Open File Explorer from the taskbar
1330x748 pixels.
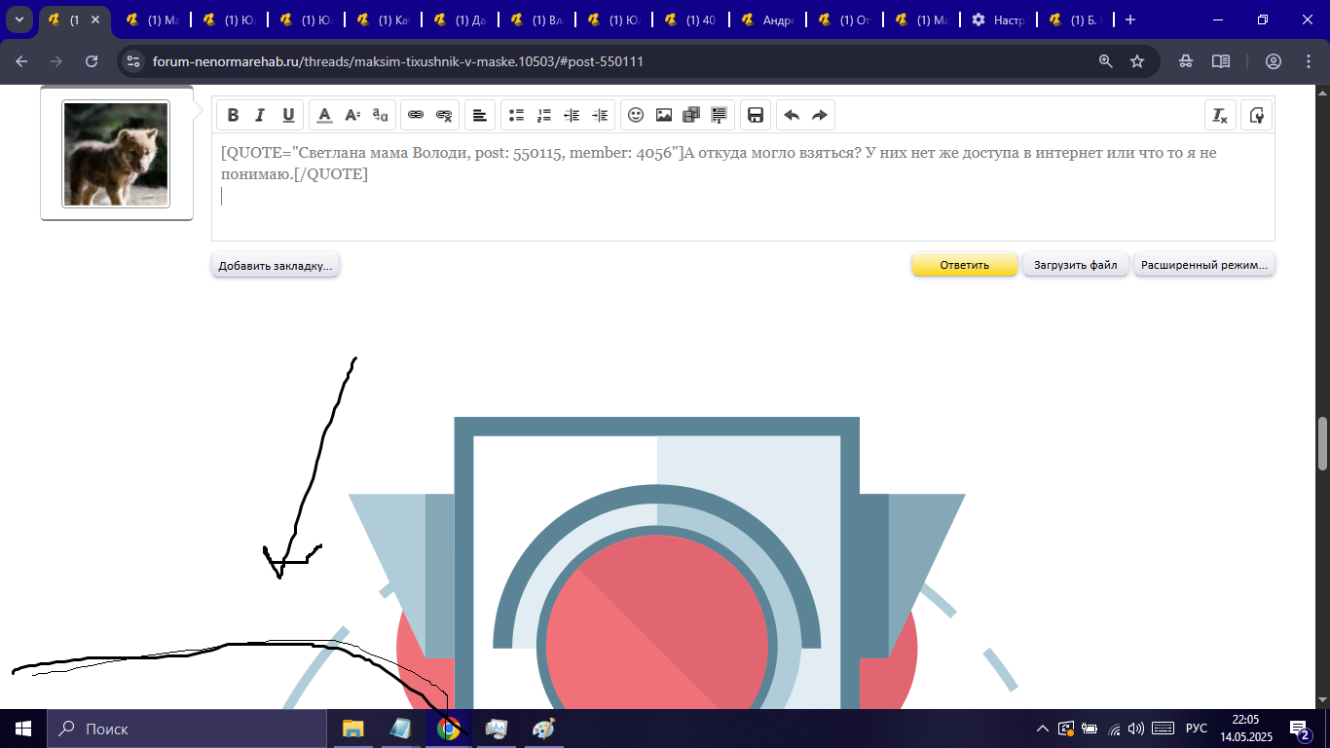click(x=352, y=729)
